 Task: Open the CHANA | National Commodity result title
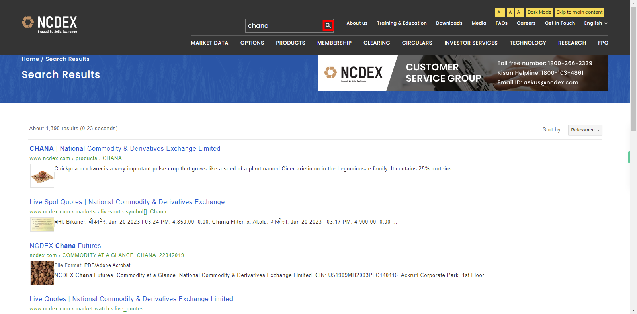point(125,148)
